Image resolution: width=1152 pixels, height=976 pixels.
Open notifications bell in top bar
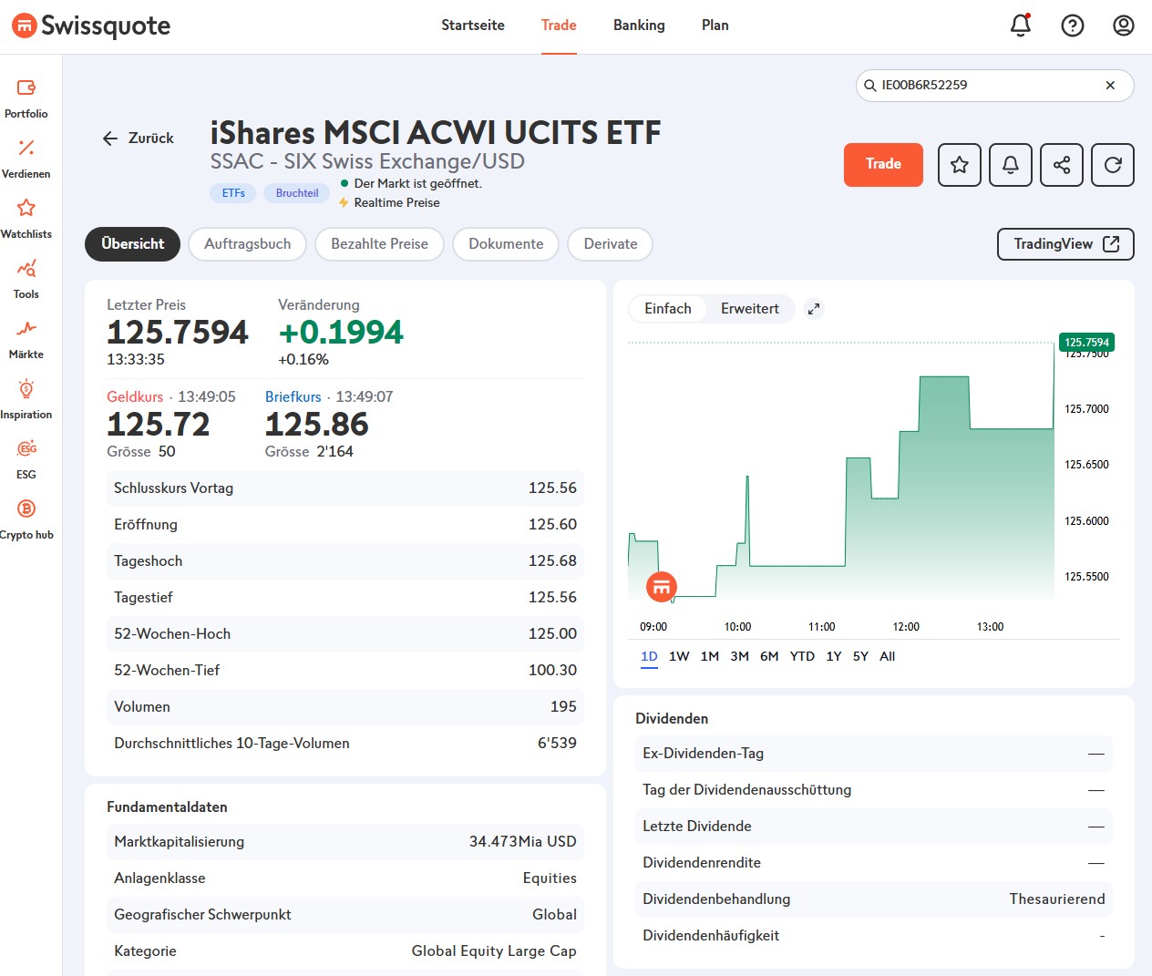point(1021,26)
